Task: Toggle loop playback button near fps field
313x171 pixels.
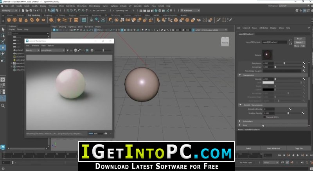Action: click(x=282, y=162)
